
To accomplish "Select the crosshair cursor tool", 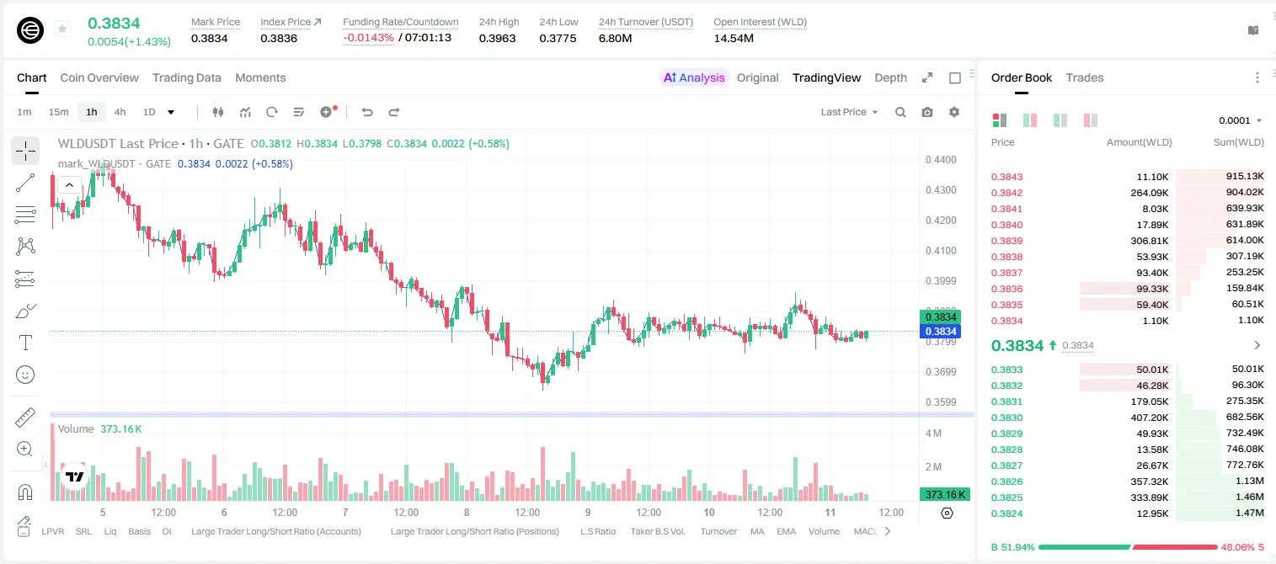I will (25, 151).
